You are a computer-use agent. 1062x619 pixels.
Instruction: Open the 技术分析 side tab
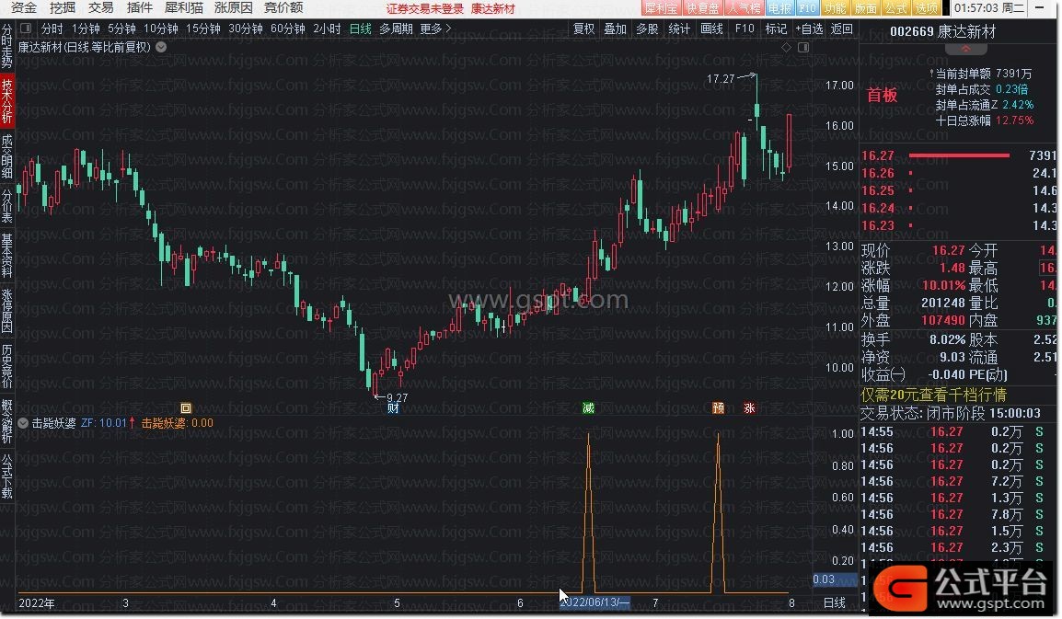6,100
